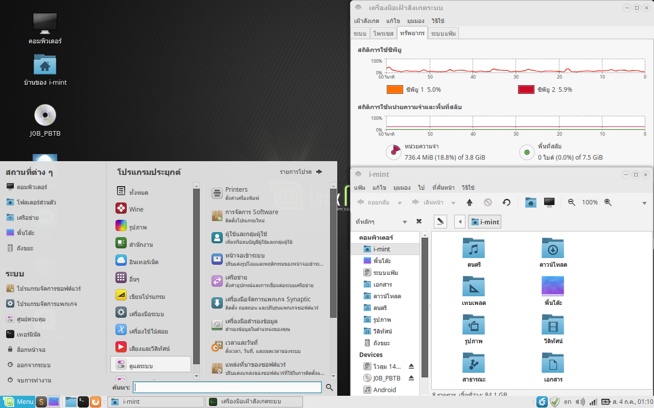Click the Computer monitor icon in file manager toolbar

pyautogui.click(x=549, y=202)
